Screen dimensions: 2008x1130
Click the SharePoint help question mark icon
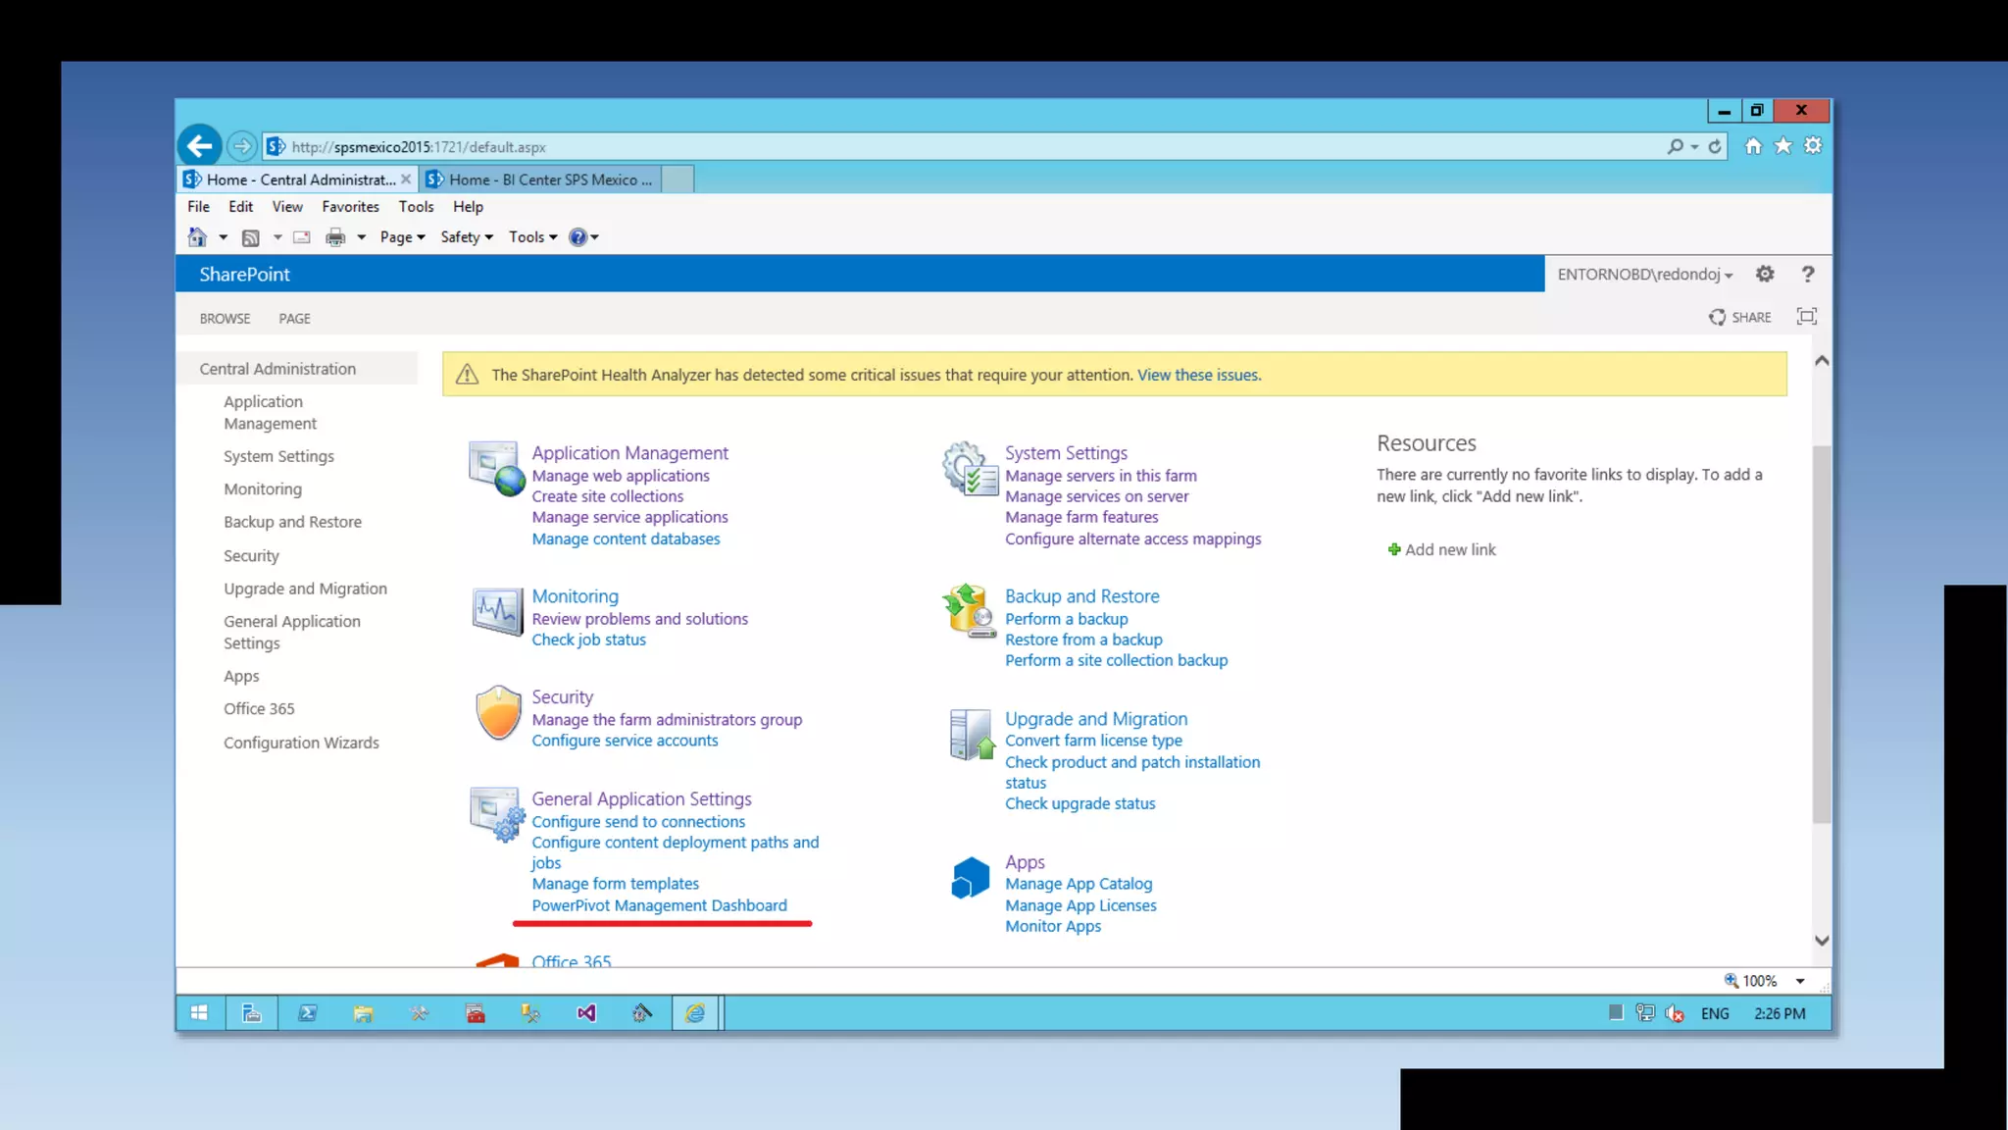[1808, 274]
